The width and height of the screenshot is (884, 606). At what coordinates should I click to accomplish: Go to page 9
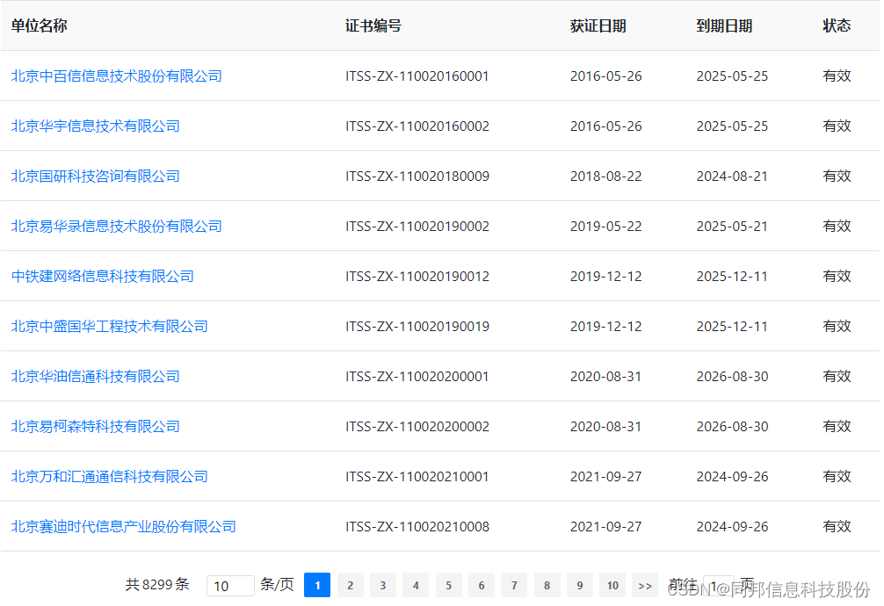579,585
